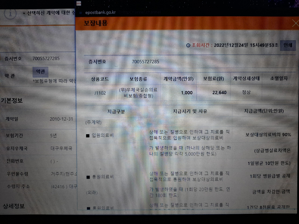Click the 계약금액(만원) column header
This screenshot has height=224, width=299.
[178, 78]
